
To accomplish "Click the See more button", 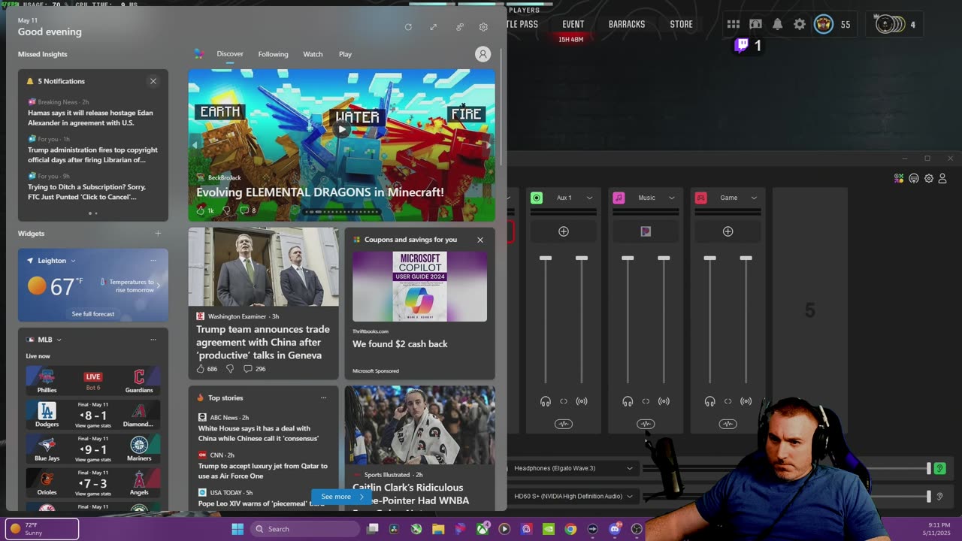I will pyautogui.click(x=342, y=497).
